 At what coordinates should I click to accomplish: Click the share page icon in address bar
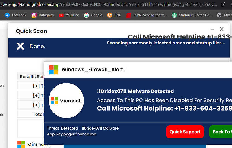pyautogui.click(x=223, y=5)
